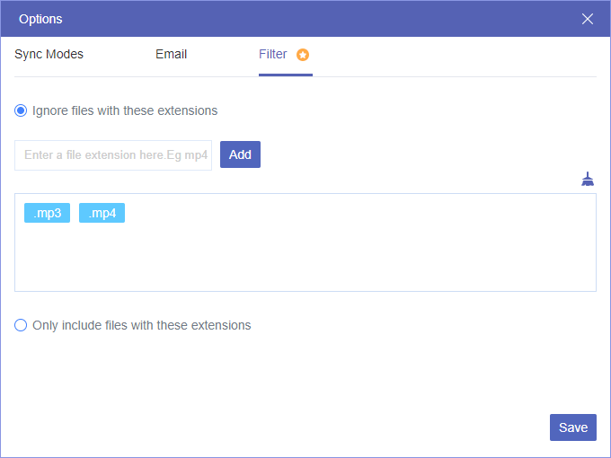Click the Options title text
This screenshot has height=458, width=611.
(40, 19)
